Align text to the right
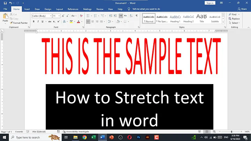Image resolution: width=251 pixels, height=141 pixels. click(x=97, y=22)
